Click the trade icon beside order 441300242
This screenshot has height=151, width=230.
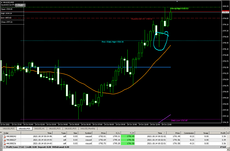4,136
